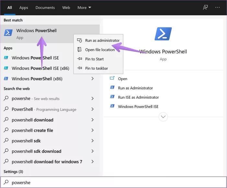Expand the powershe web results chevron
Screen dimensions: 227x188
click(x=92, y=99)
